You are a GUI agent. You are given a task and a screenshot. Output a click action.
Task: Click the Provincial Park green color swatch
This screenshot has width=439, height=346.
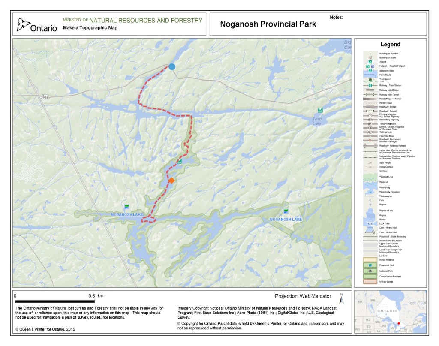[x=370, y=265]
